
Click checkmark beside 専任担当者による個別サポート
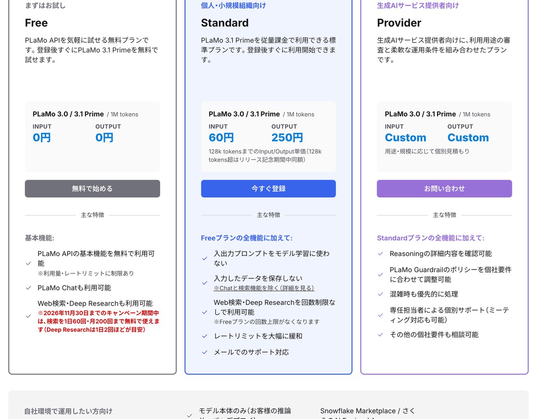pos(380,315)
